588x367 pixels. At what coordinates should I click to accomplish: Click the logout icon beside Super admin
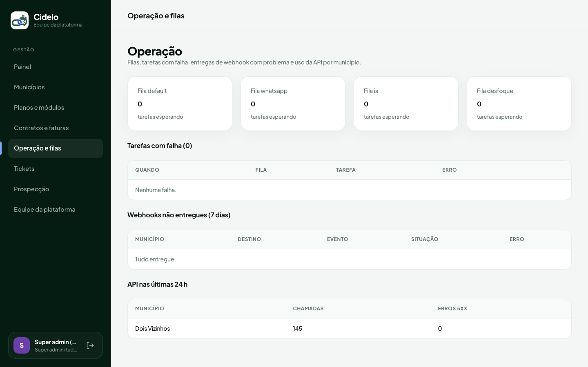click(90, 345)
